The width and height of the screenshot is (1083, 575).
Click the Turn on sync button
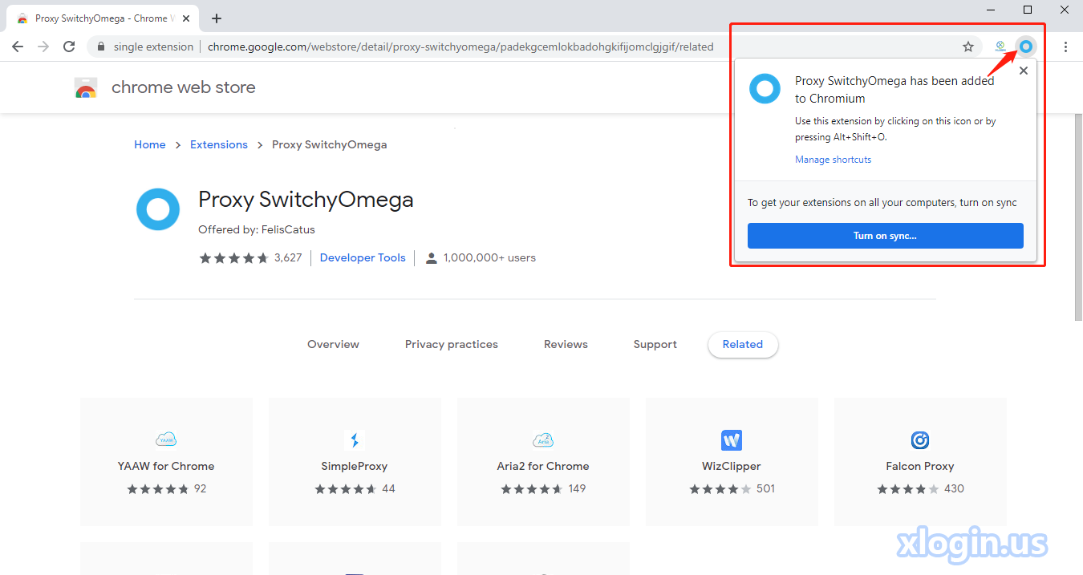[x=886, y=236]
